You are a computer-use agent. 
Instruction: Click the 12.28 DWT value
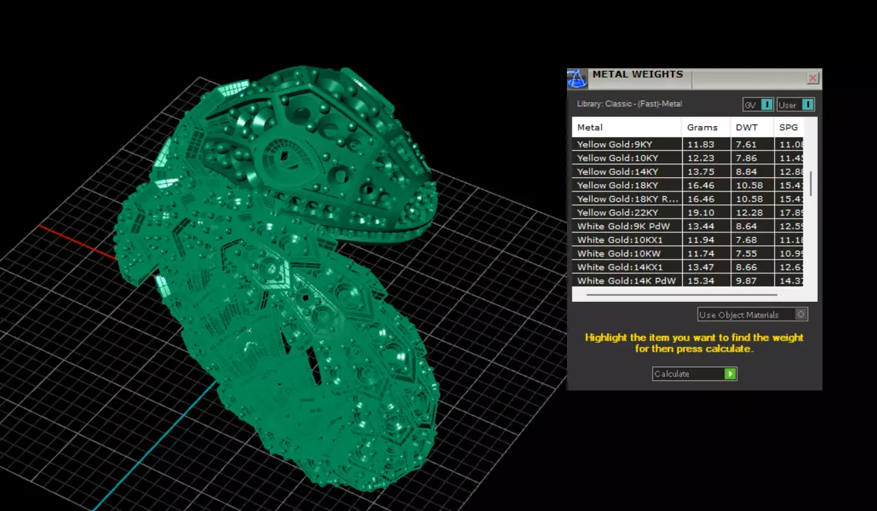point(748,213)
